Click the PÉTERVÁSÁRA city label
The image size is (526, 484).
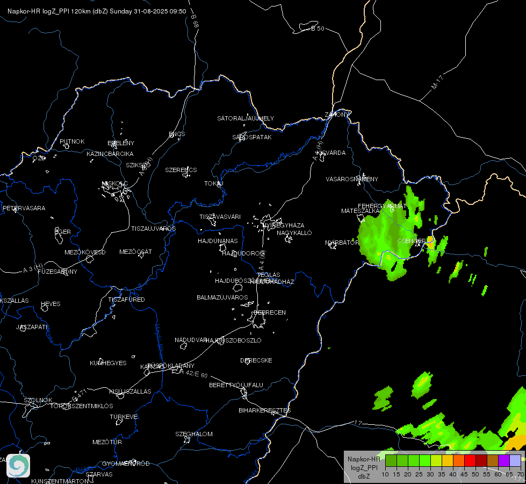coord(24,208)
